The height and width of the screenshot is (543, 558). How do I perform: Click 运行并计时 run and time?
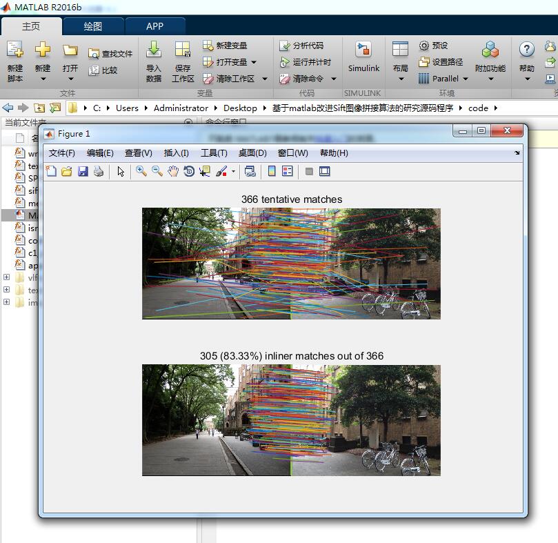click(306, 62)
